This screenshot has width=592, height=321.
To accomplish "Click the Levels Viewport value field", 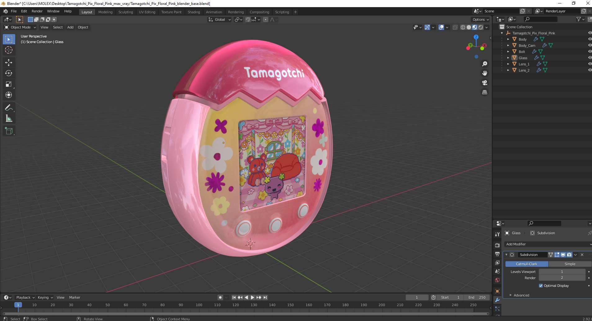I will [x=562, y=272].
